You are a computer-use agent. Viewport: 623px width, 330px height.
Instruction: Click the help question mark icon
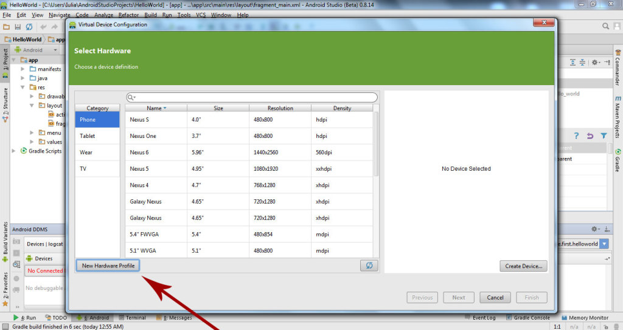pyautogui.click(x=577, y=136)
